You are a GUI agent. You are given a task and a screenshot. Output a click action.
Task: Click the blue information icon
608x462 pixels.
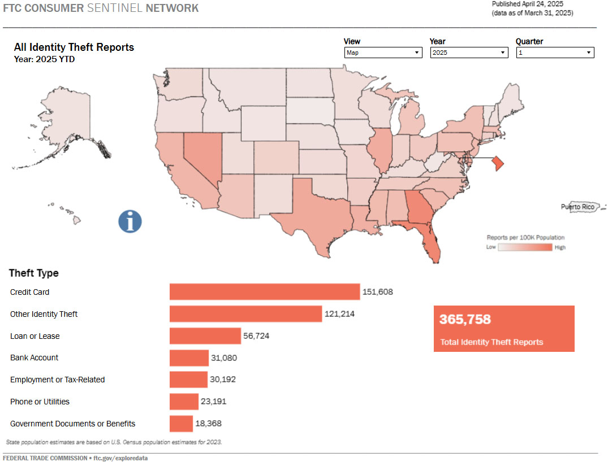click(130, 222)
